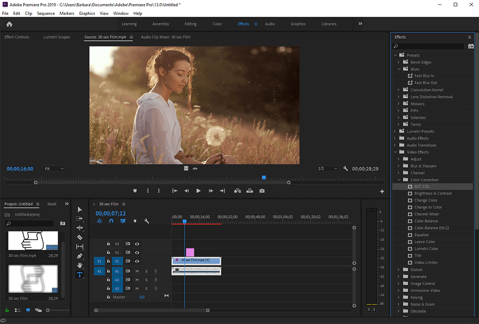Switch to the Color workspace tab
The height and width of the screenshot is (324, 479).
tap(217, 23)
